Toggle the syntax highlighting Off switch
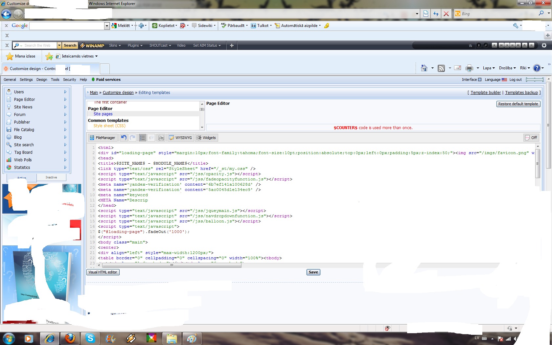Image resolution: width=552 pixels, height=345 pixels. click(531, 138)
